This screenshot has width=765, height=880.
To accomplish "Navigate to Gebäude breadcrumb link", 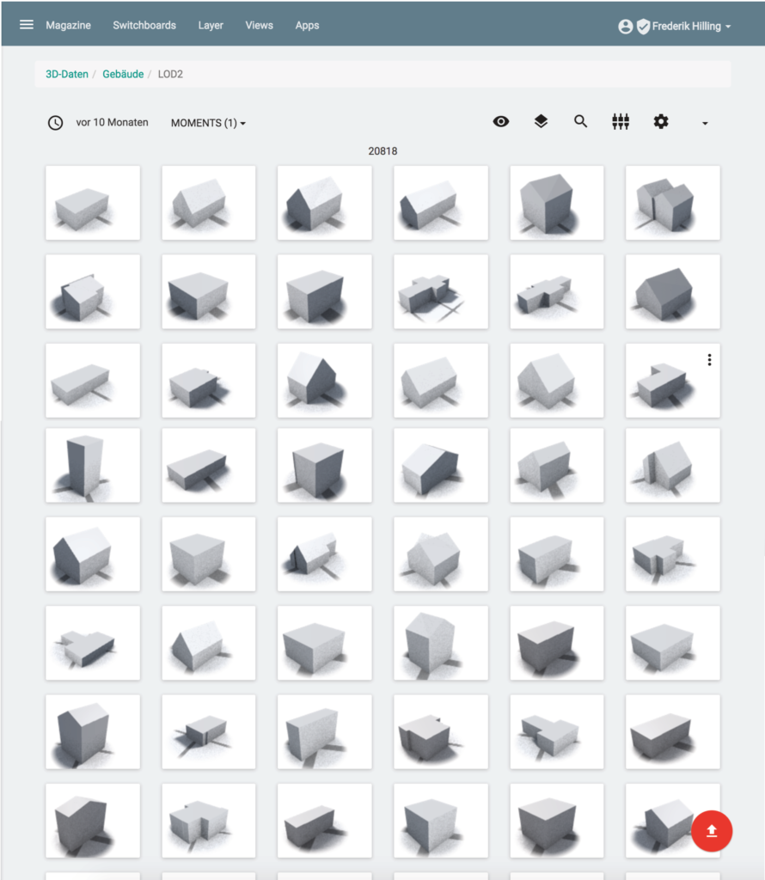I will click(123, 75).
